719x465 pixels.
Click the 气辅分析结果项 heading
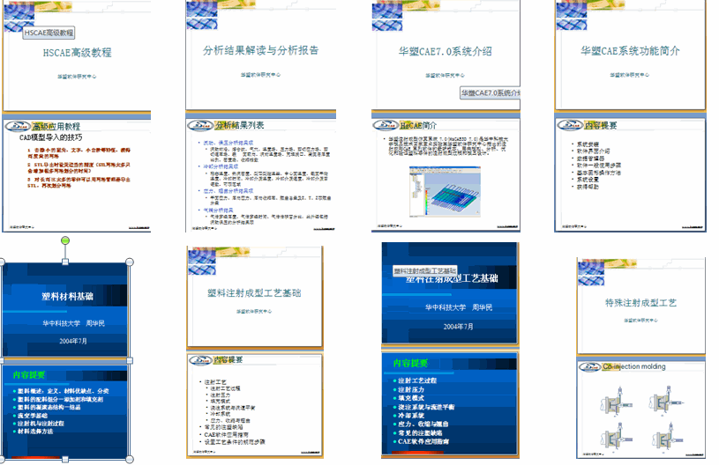218,210
